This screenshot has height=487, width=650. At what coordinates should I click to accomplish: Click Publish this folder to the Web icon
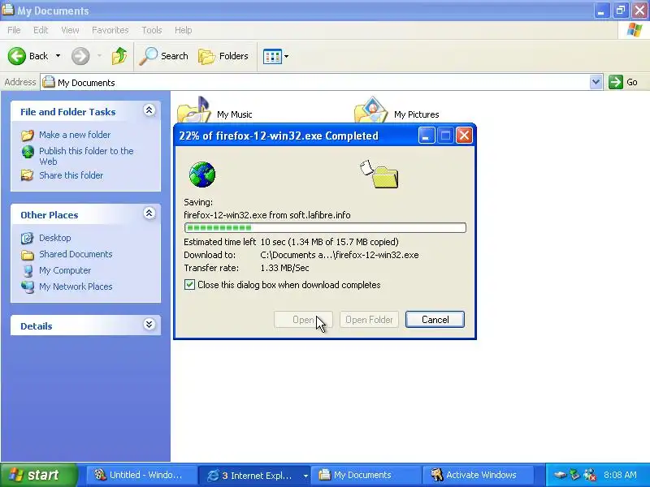coord(28,152)
